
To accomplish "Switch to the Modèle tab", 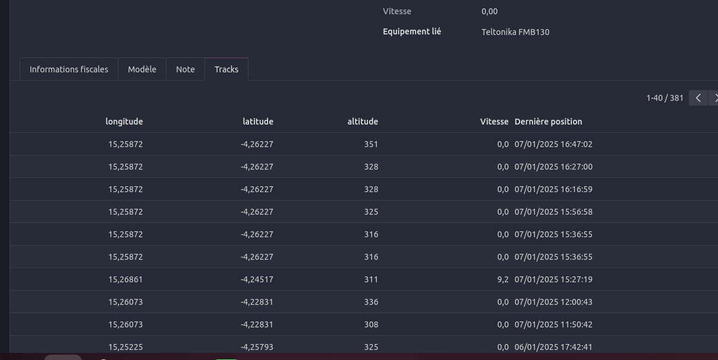I will (x=142, y=69).
